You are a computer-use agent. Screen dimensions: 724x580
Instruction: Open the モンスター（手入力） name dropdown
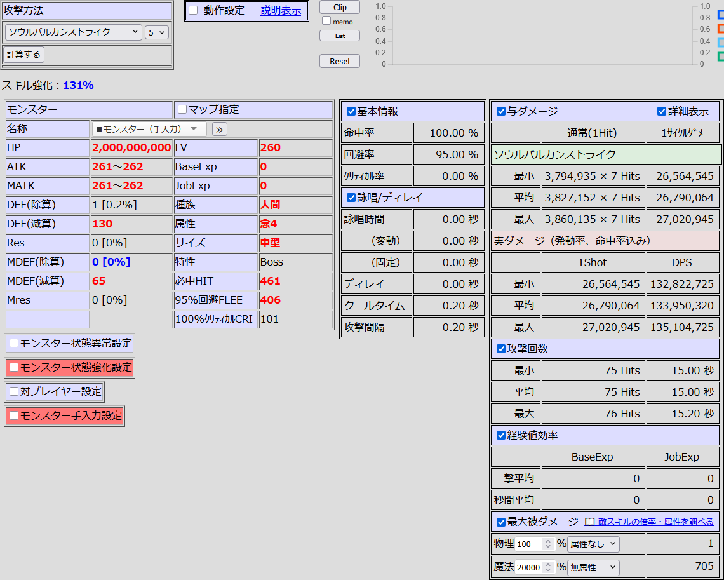point(149,129)
